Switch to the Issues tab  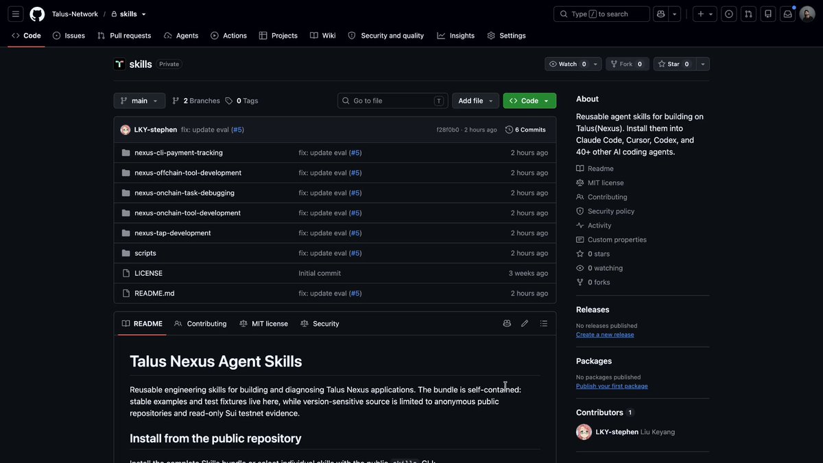[69, 36]
